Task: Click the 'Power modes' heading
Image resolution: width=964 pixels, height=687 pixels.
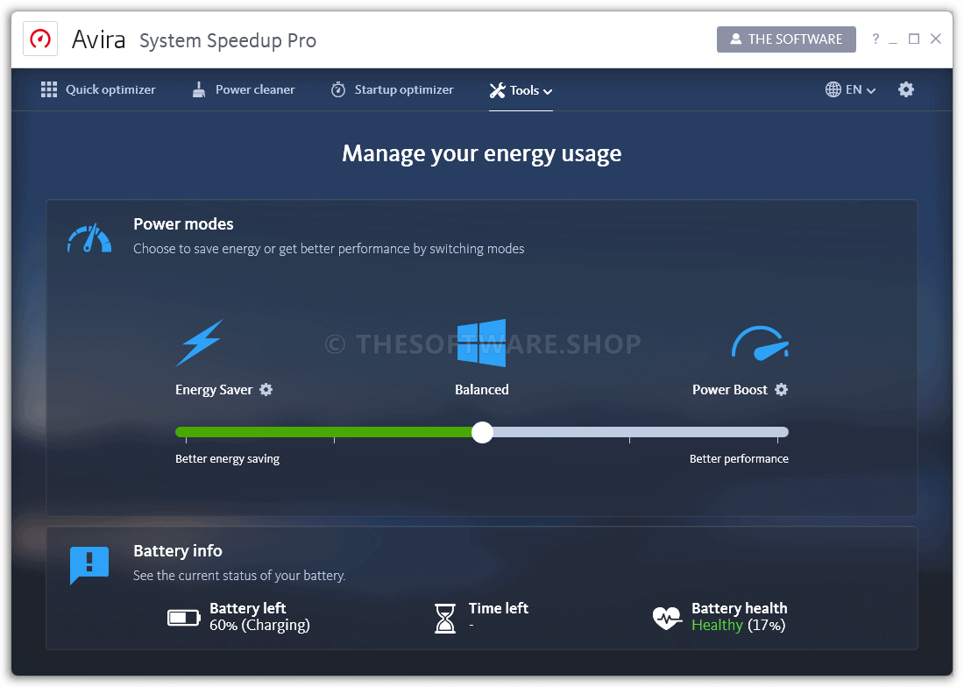Action: (x=183, y=224)
